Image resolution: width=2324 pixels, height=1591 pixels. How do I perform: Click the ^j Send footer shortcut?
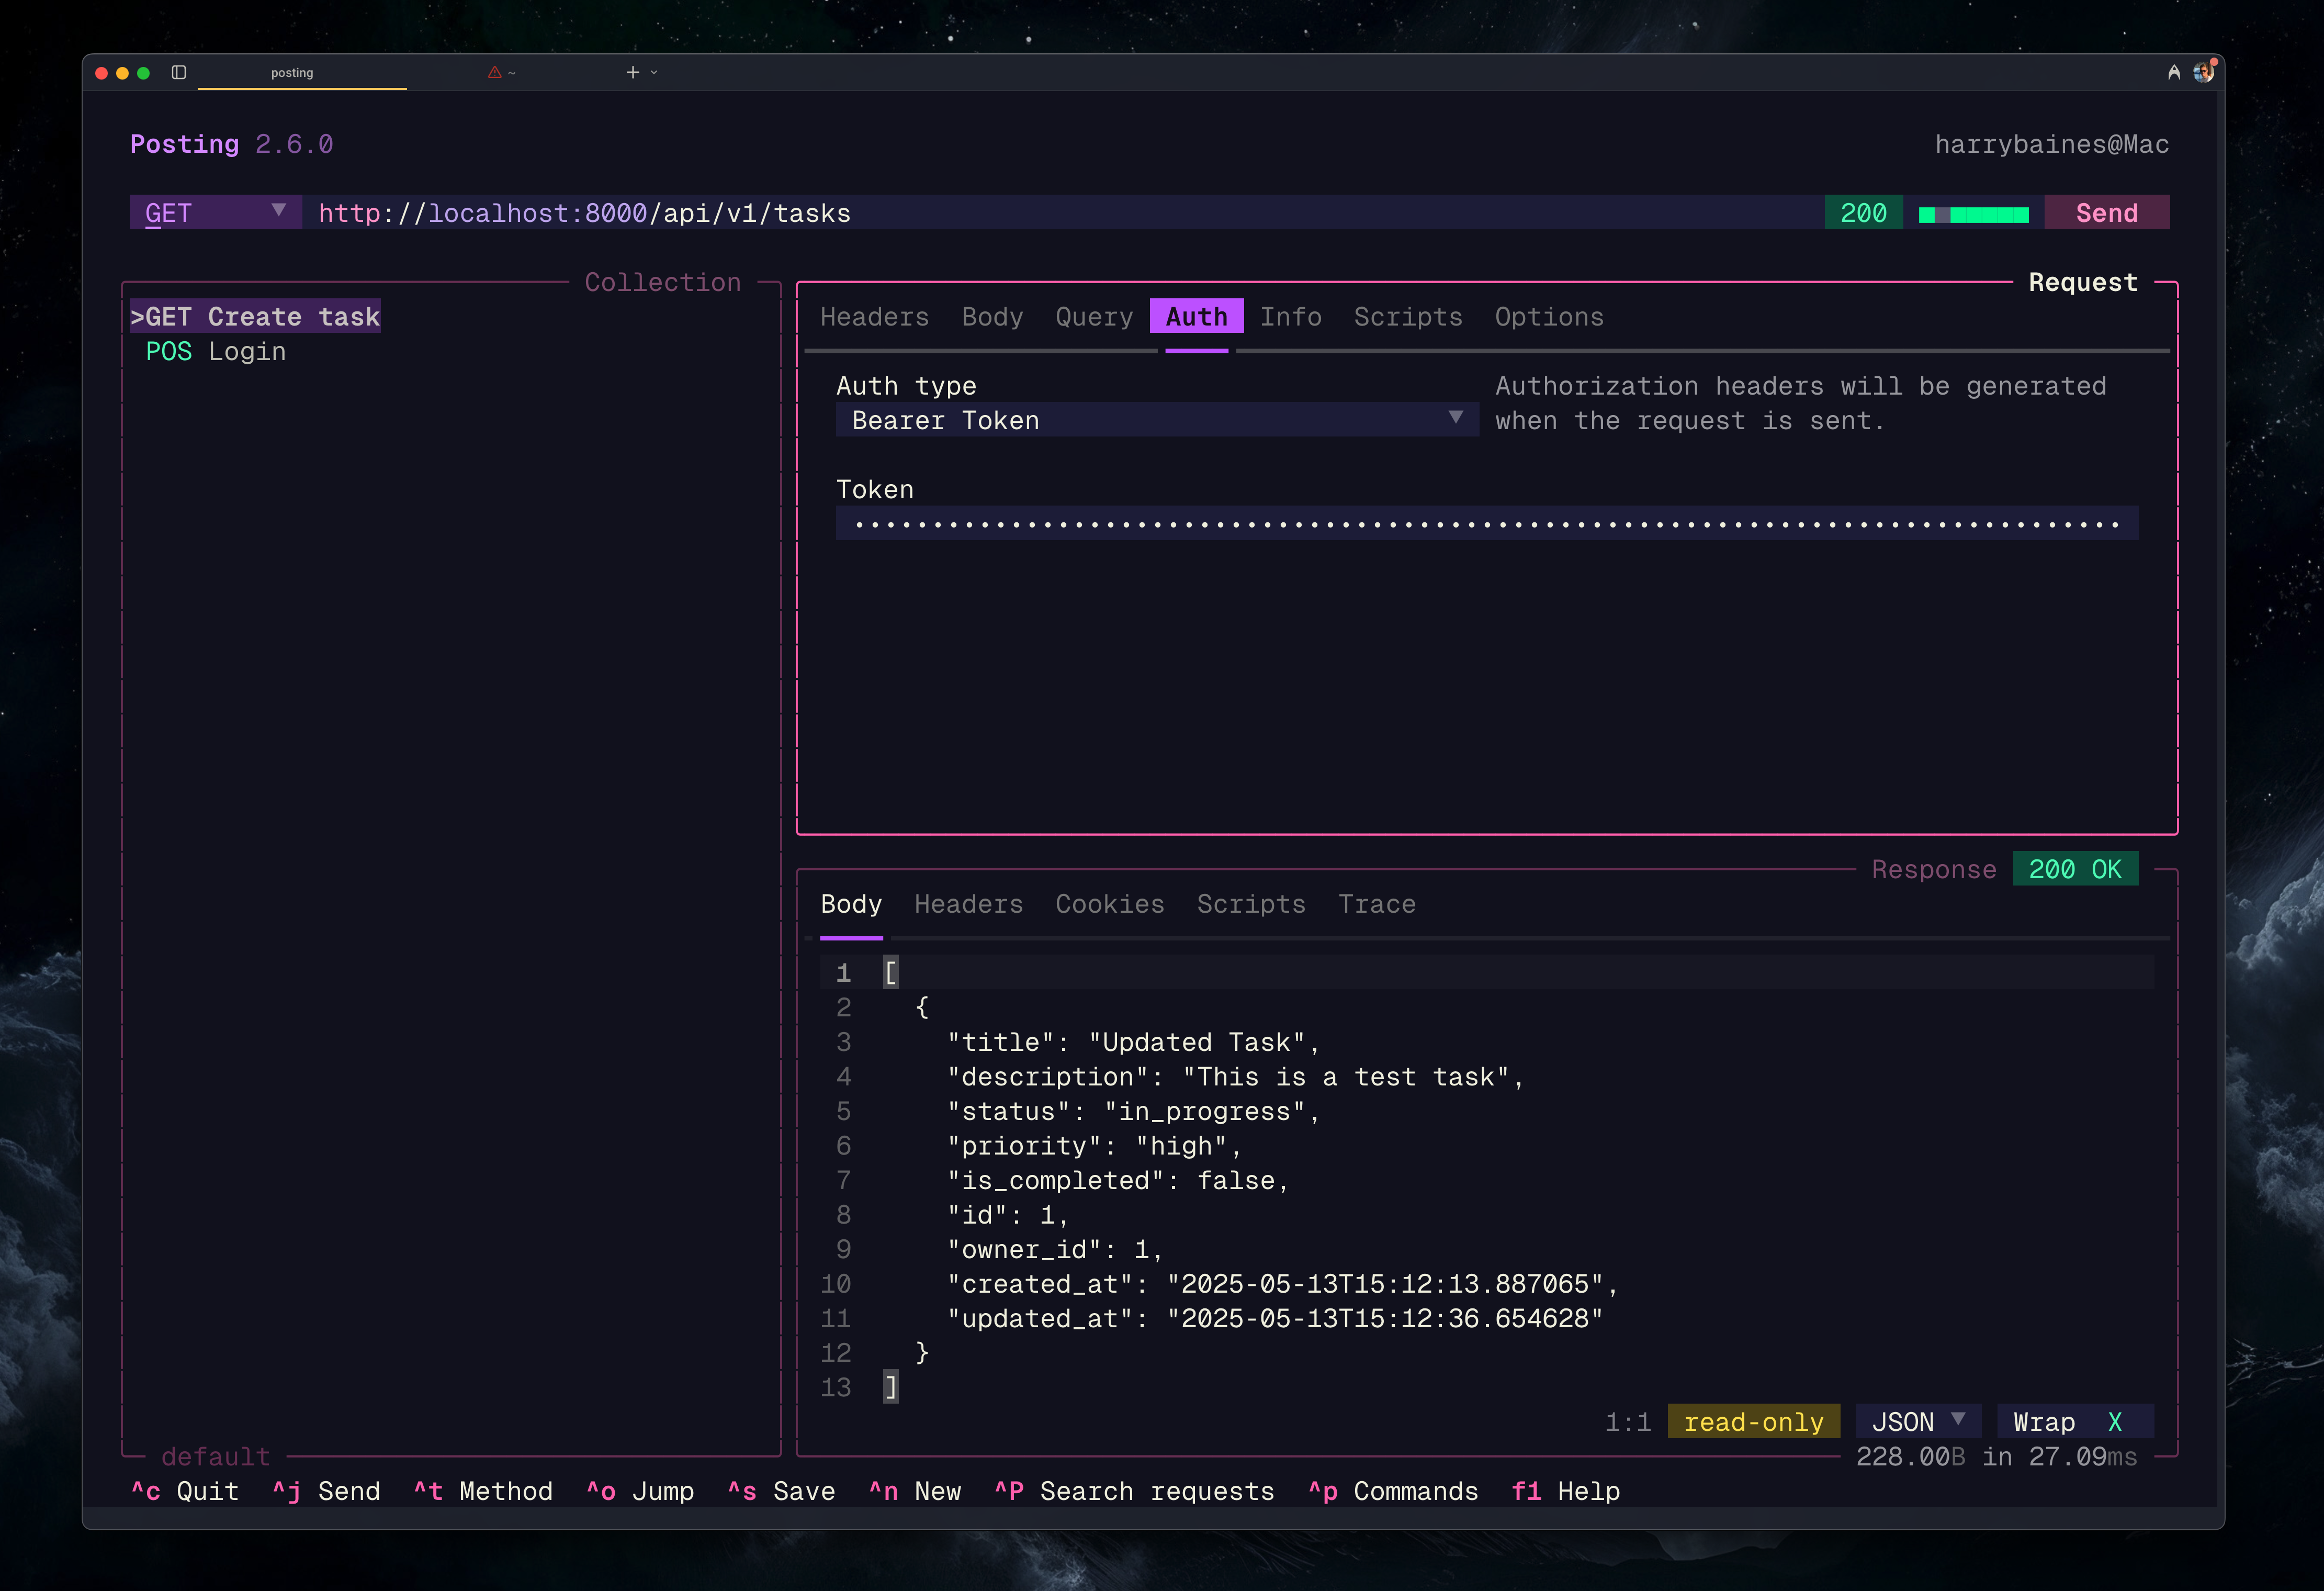pyautogui.click(x=326, y=1491)
